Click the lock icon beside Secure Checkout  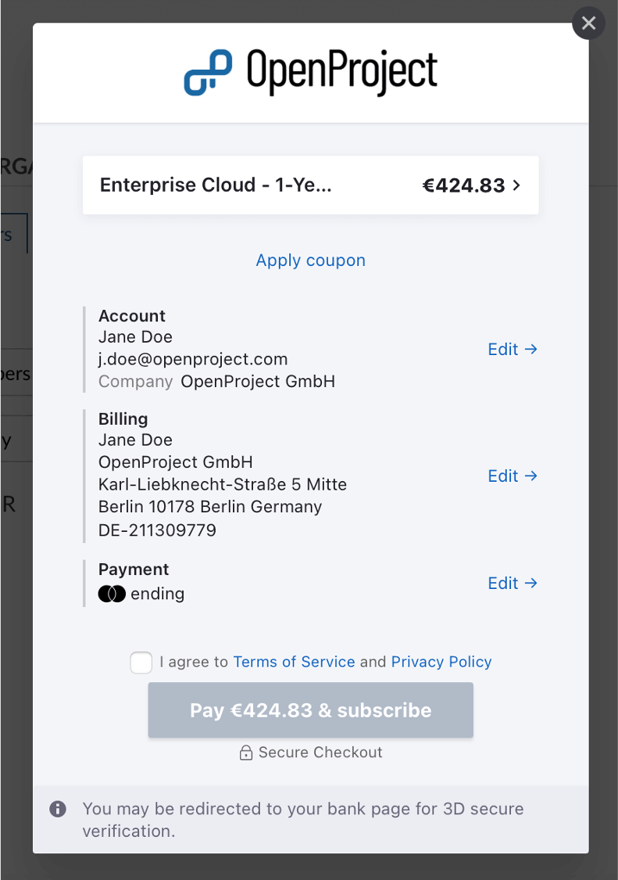tap(246, 752)
